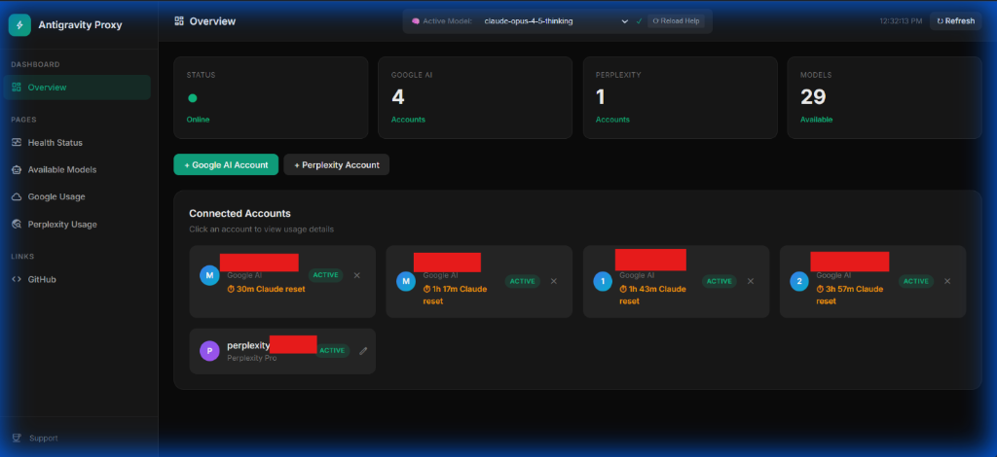Click the green Online status dot

pyautogui.click(x=192, y=98)
